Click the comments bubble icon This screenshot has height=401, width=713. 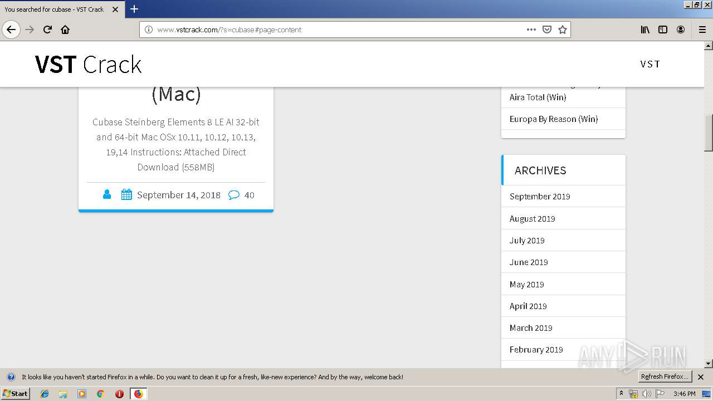point(234,195)
